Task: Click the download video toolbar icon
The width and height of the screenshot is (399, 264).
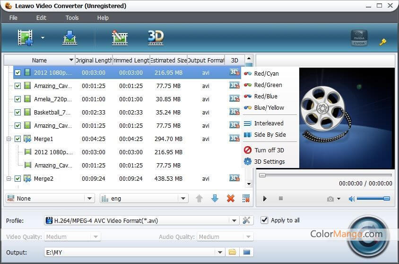Action: point(69,38)
